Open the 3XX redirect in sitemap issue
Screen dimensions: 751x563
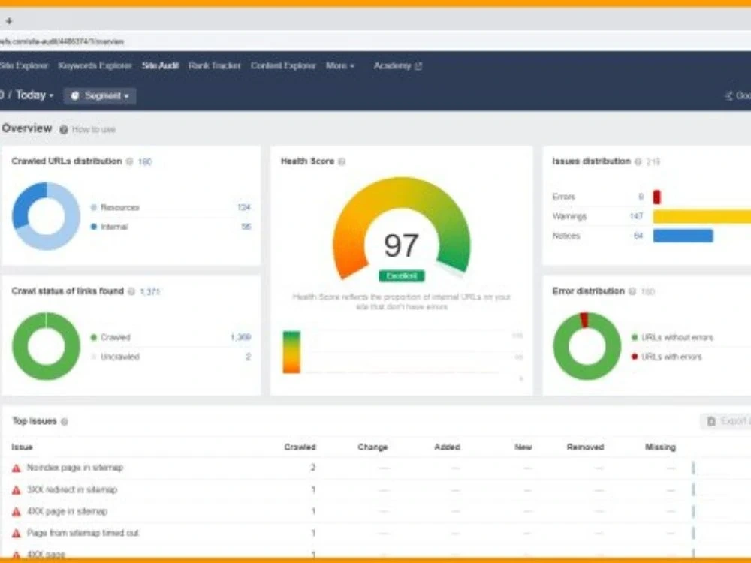72,489
